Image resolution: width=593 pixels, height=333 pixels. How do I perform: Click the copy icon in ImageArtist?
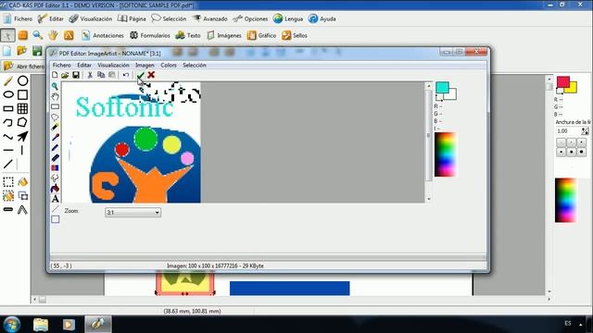101,75
